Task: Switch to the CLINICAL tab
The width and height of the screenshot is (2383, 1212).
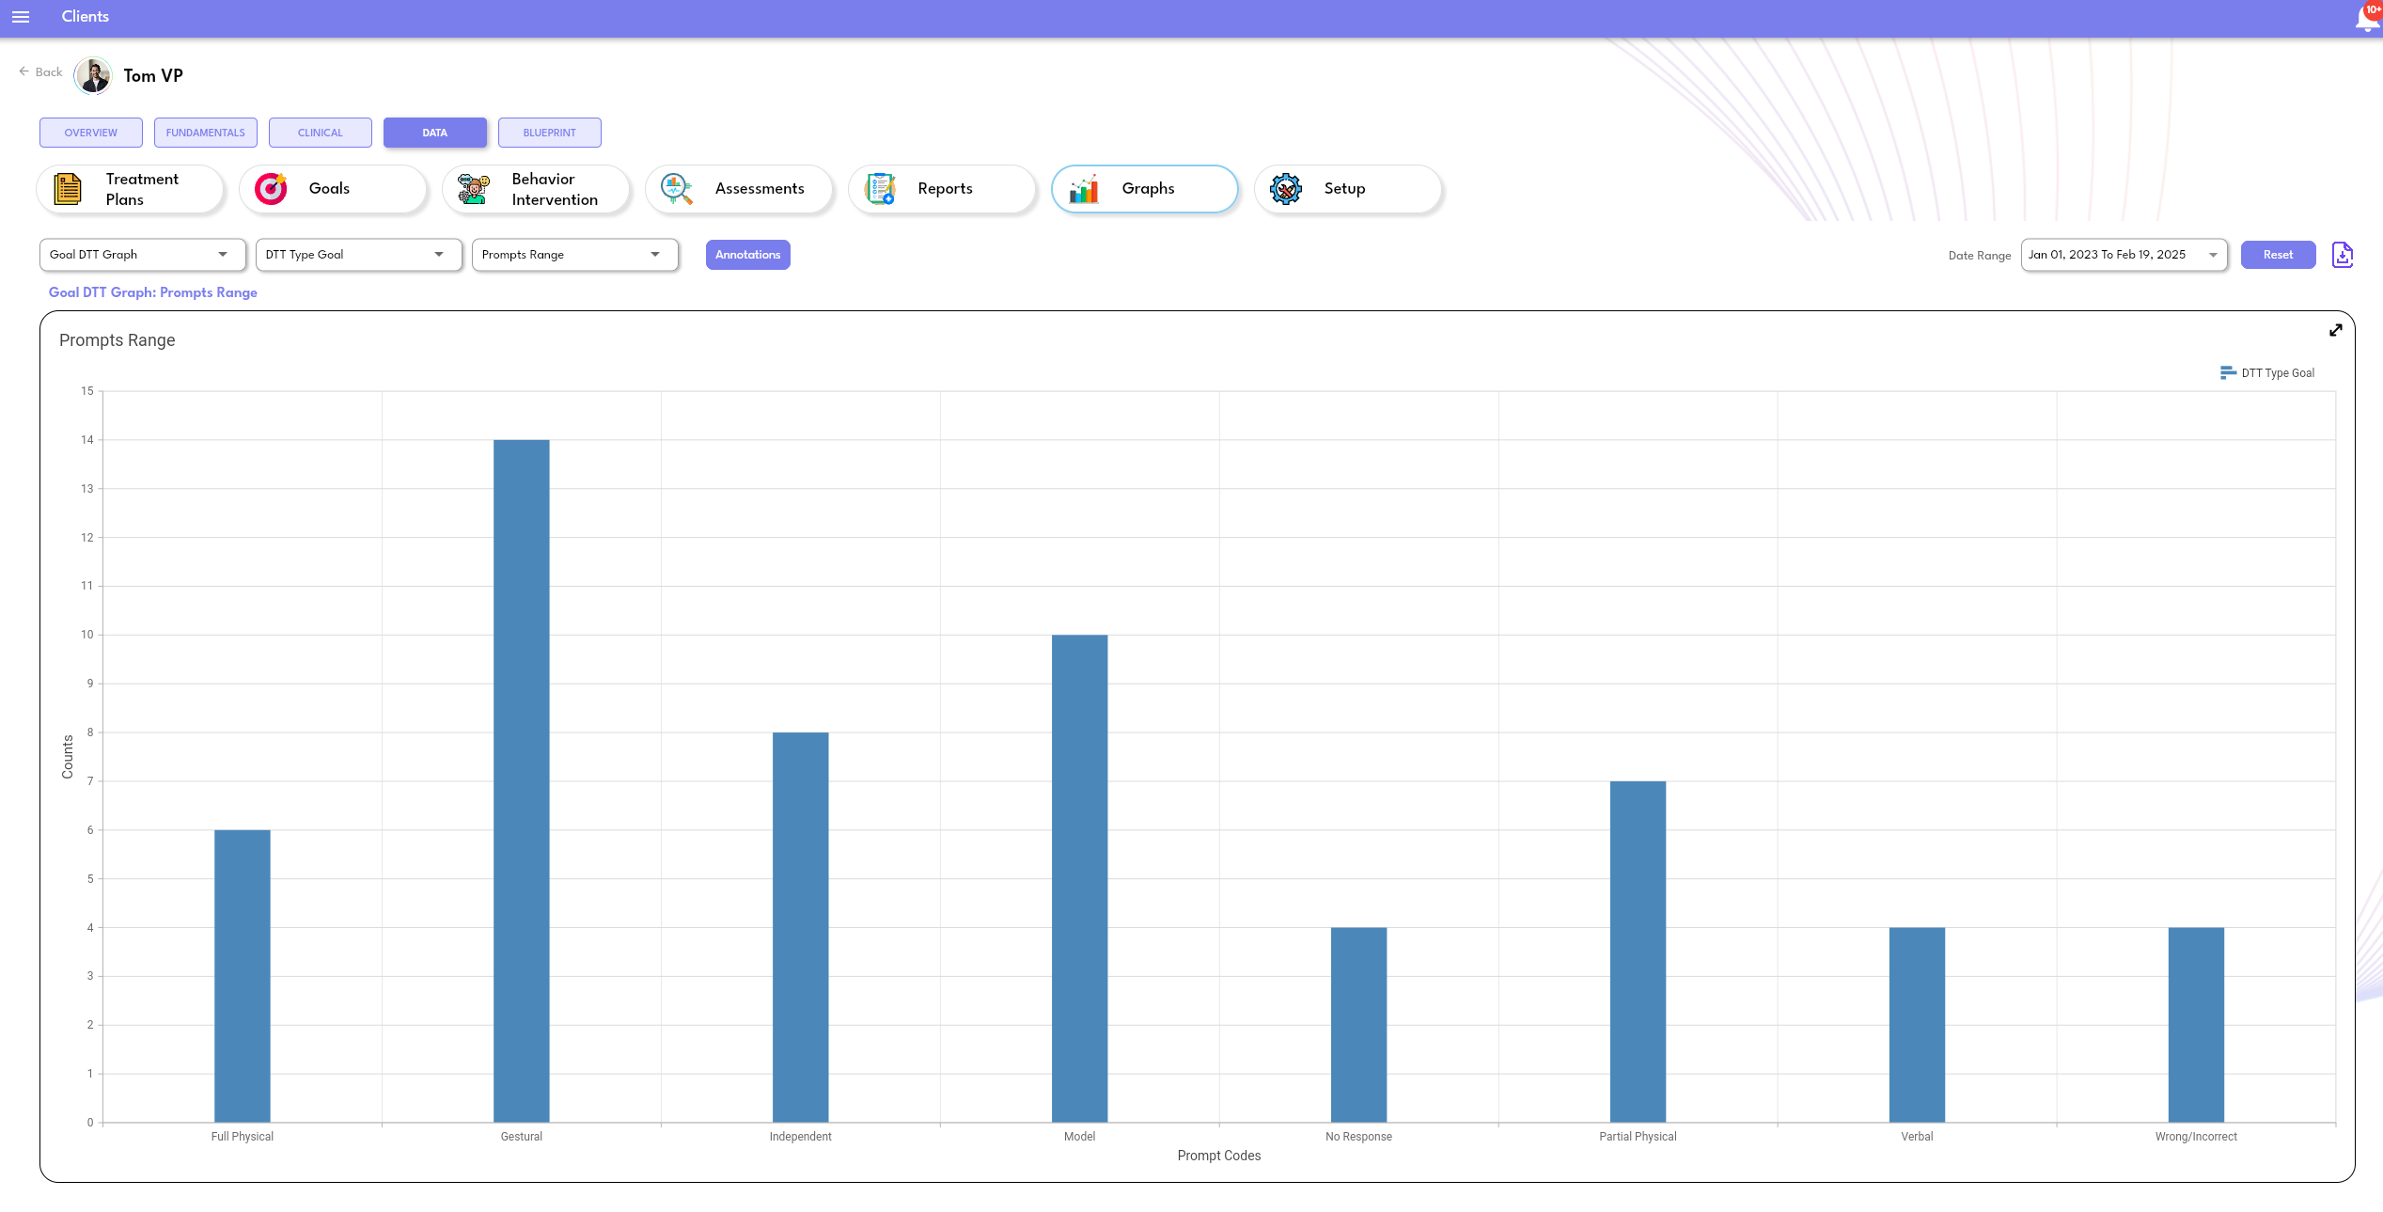Action: 321,133
